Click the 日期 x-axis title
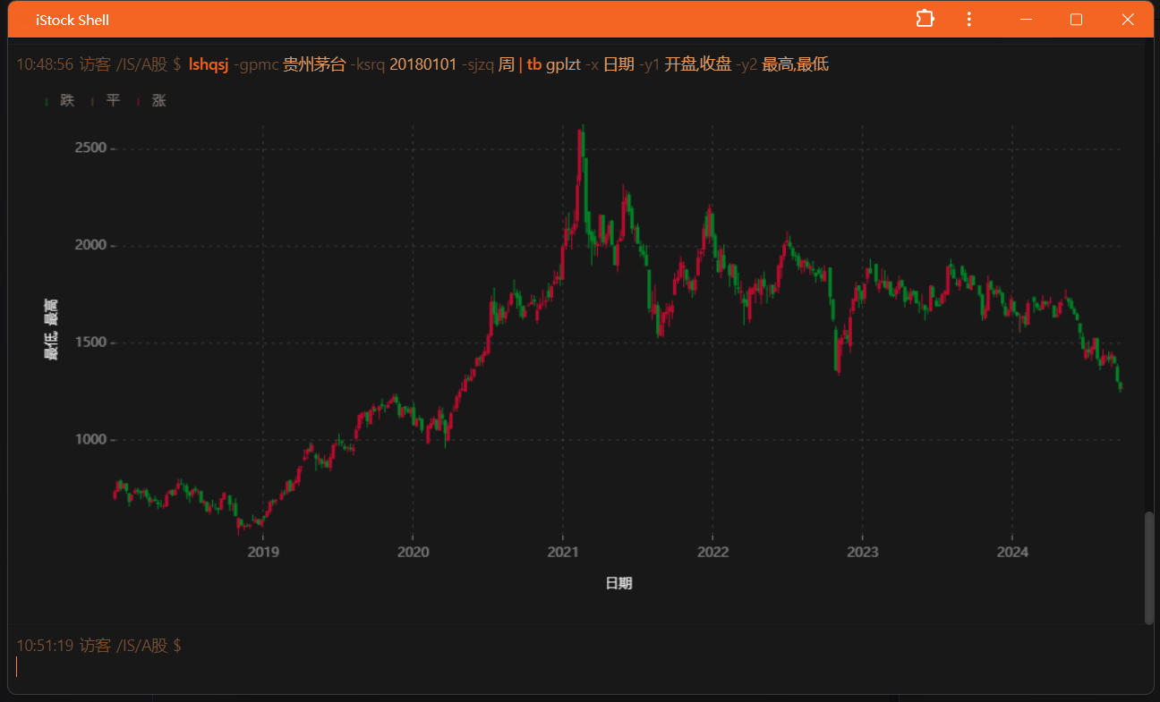 tap(618, 583)
